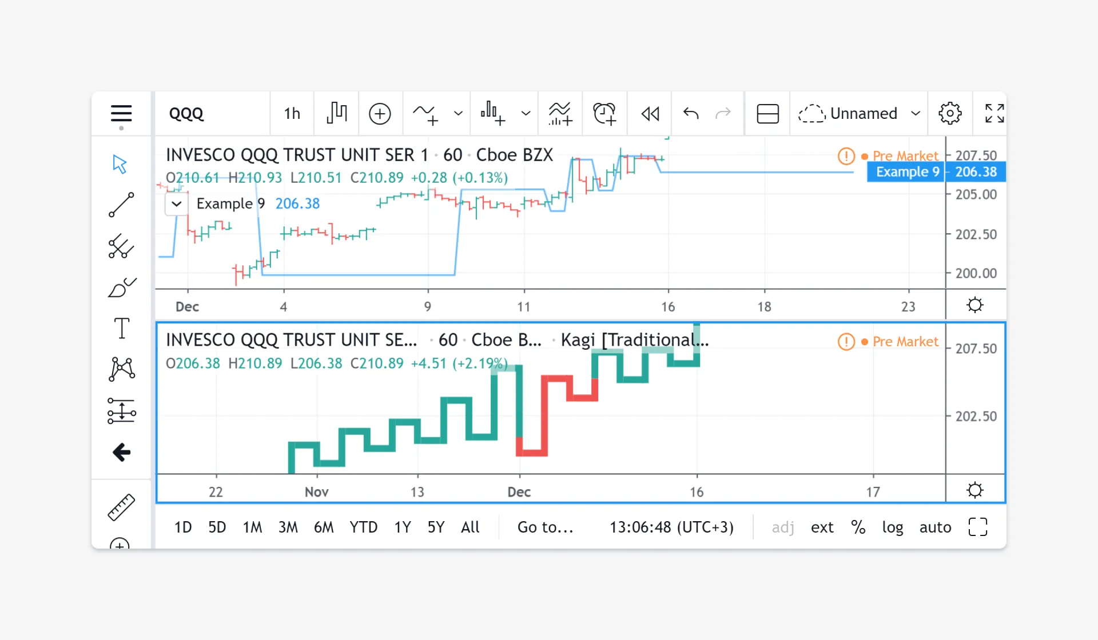Select the 5Y time range
The width and height of the screenshot is (1098, 640).
[436, 527]
